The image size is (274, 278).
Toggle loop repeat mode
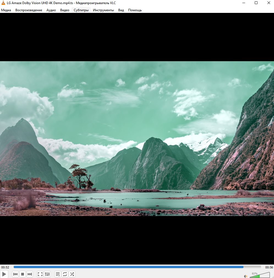coord(65,274)
